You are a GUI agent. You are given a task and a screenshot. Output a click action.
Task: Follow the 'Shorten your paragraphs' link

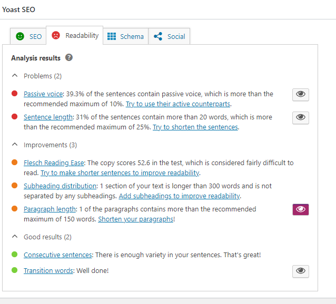click(136, 219)
